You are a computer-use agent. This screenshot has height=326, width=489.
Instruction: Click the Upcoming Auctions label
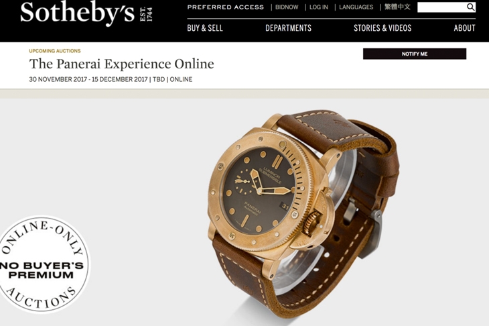(x=55, y=51)
